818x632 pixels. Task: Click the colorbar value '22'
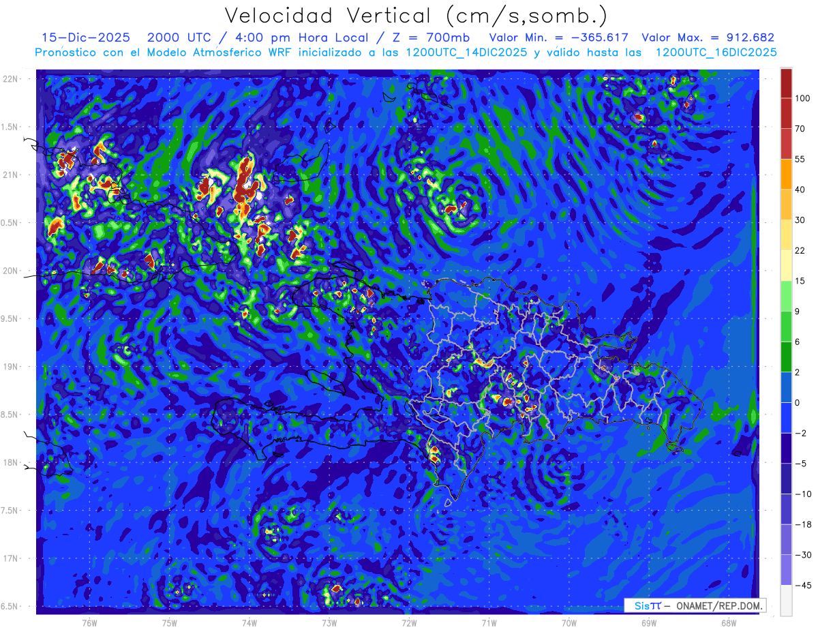[800, 250]
